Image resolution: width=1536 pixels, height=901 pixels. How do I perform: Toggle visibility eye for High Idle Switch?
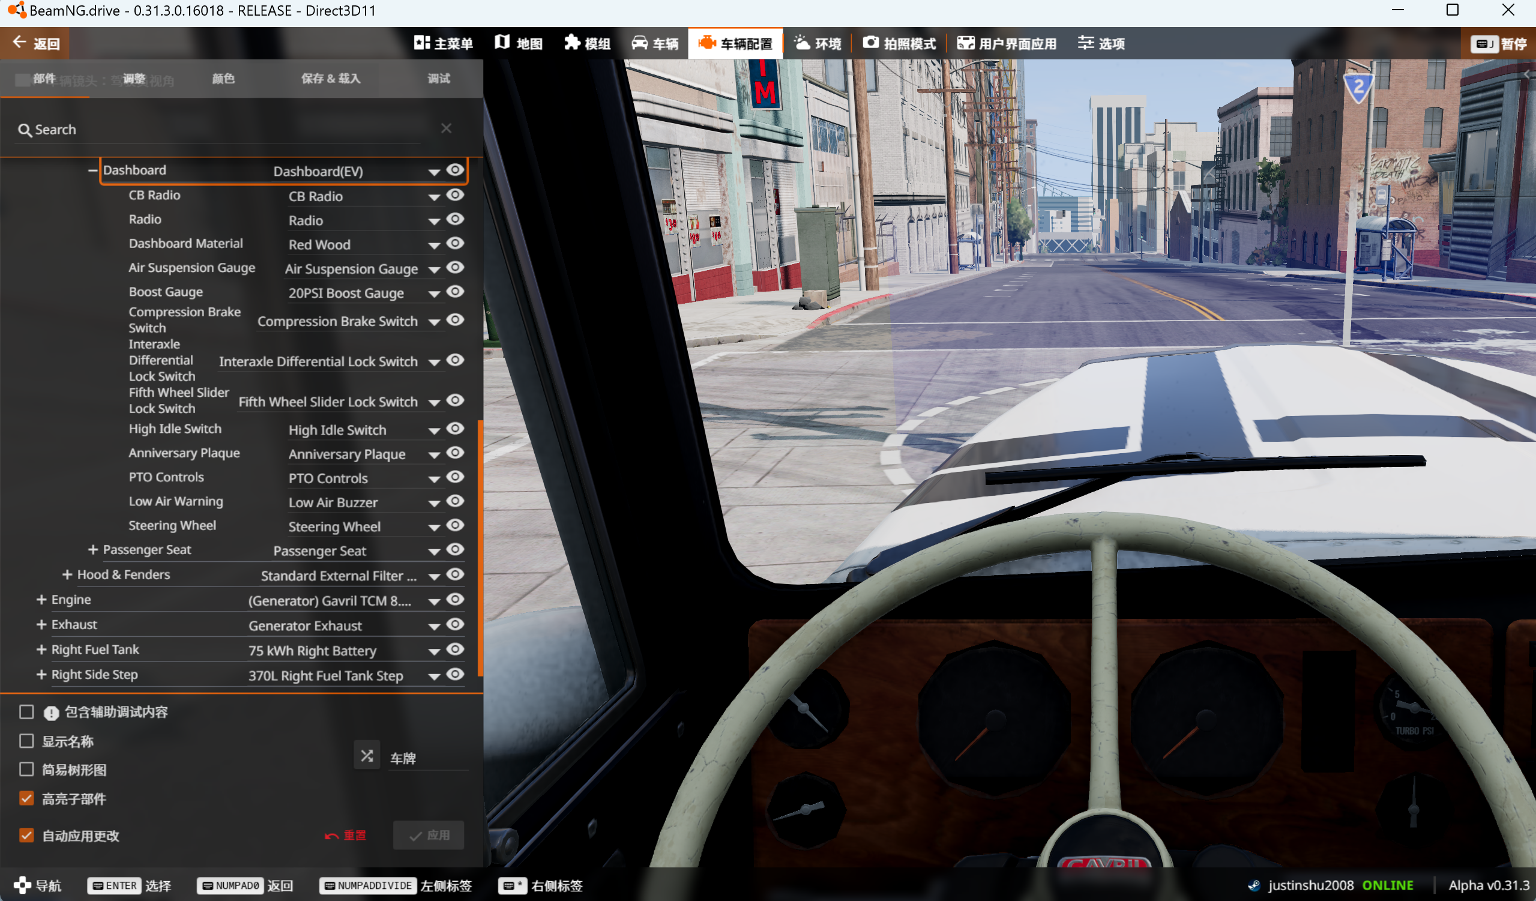(456, 429)
